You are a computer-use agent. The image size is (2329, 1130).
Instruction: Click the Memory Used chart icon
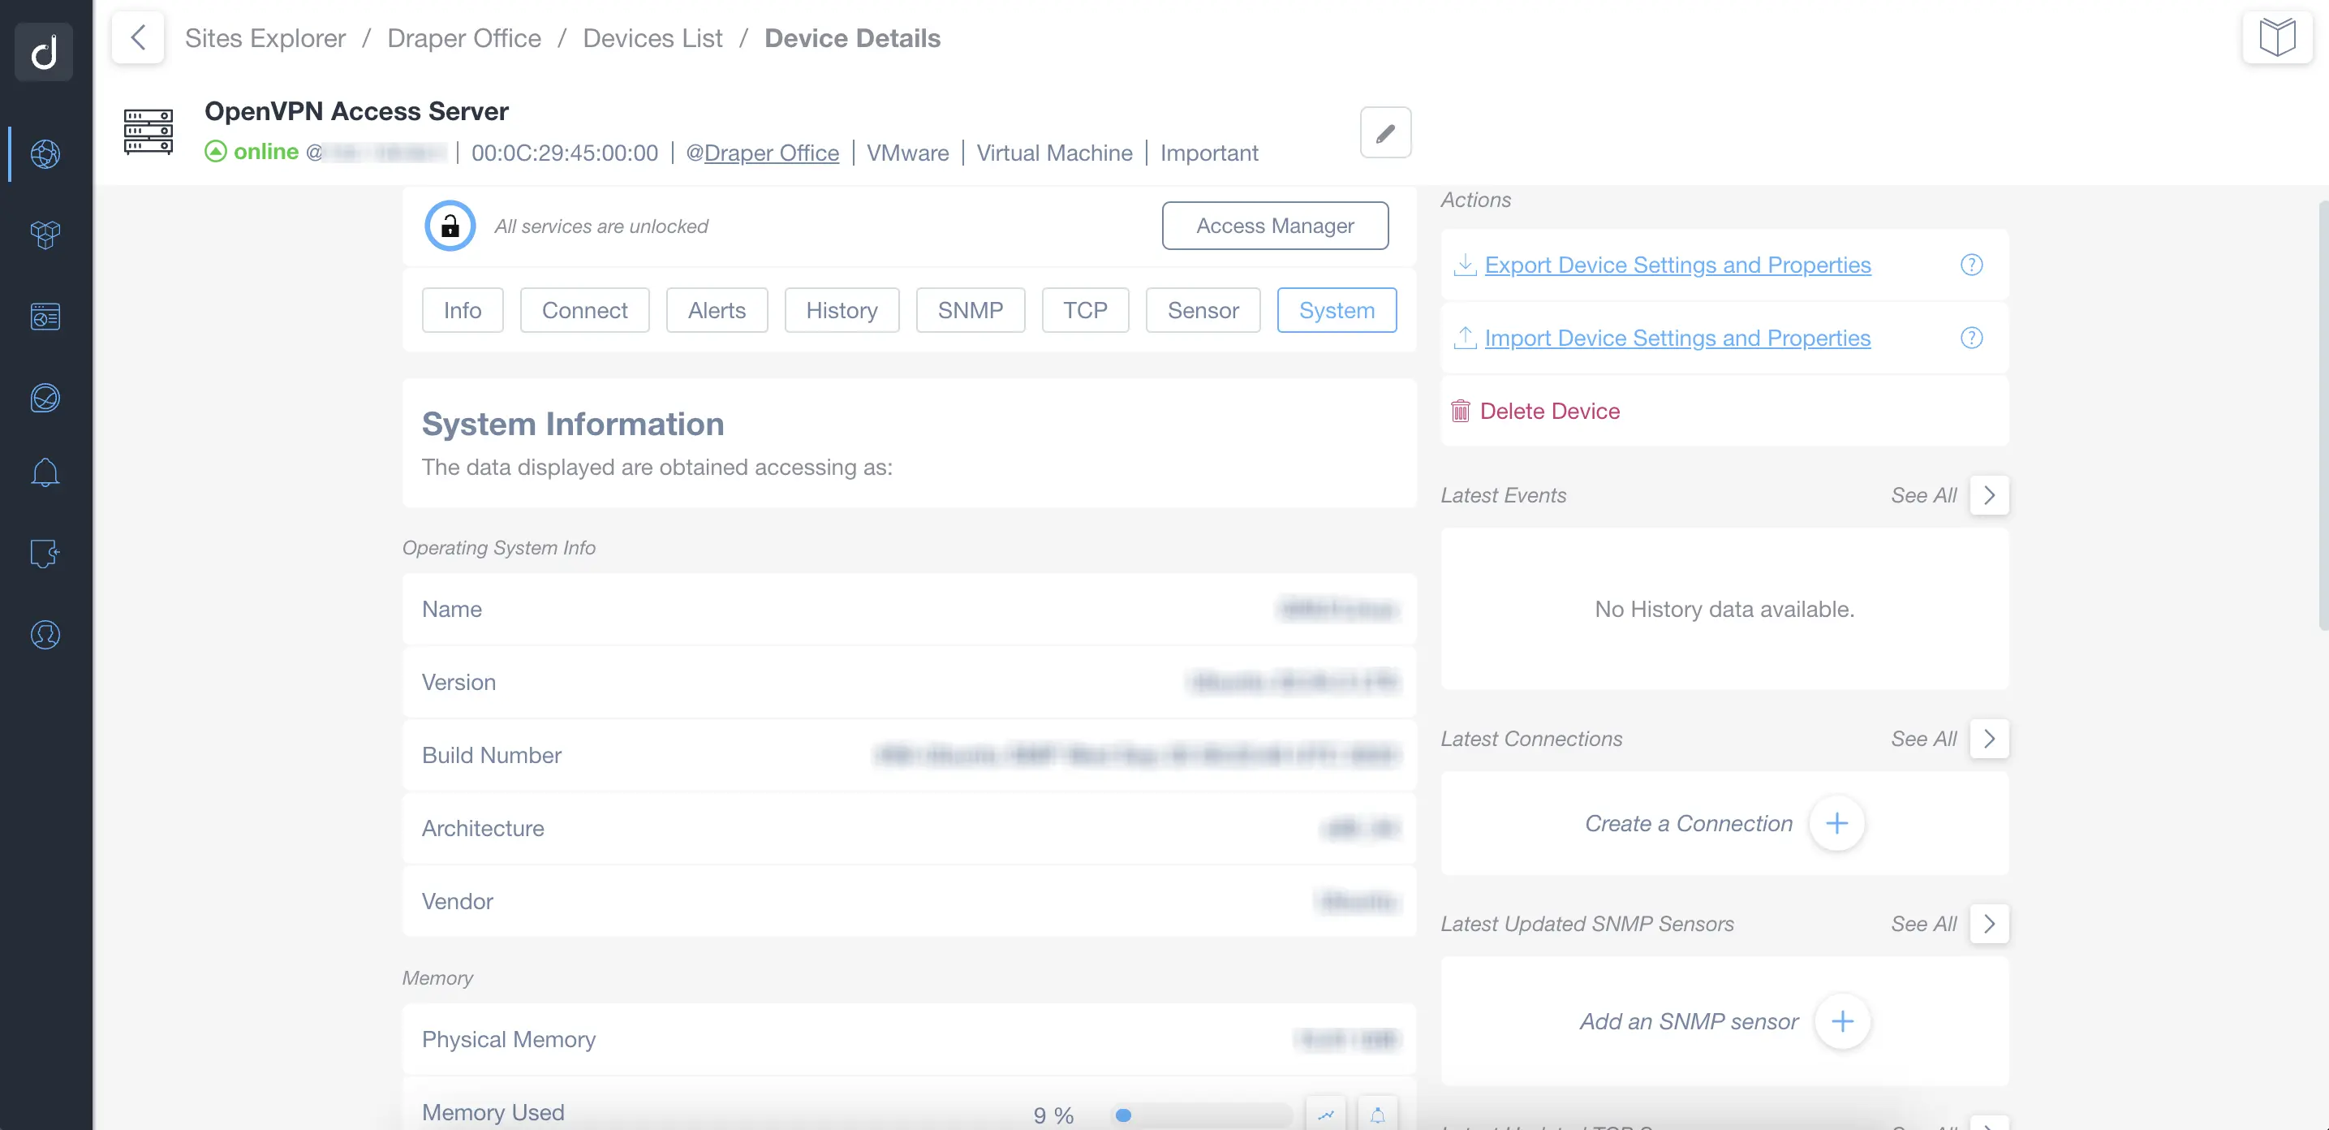(x=1325, y=1114)
